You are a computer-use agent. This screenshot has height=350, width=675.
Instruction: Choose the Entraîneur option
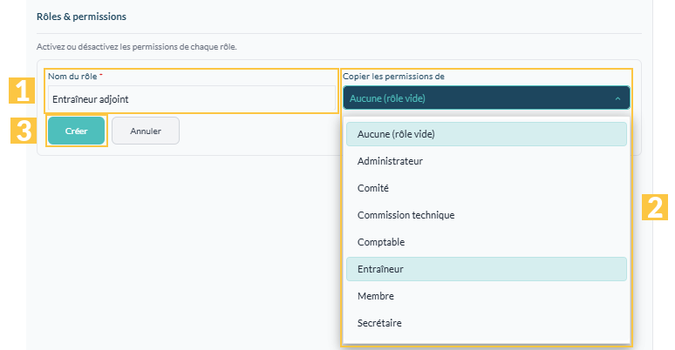pos(487,269)
